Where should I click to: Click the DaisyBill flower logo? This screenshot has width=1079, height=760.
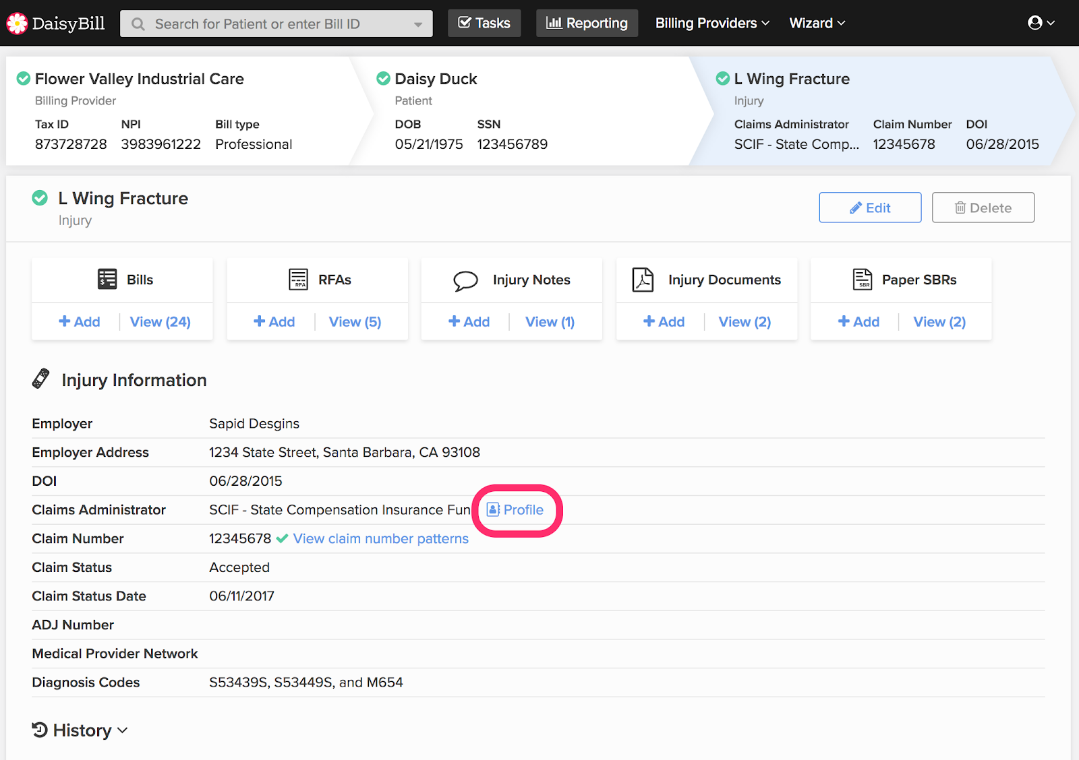[17, 24]
